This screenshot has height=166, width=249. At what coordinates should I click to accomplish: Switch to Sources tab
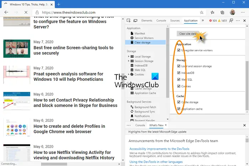(x=175, y=21)
